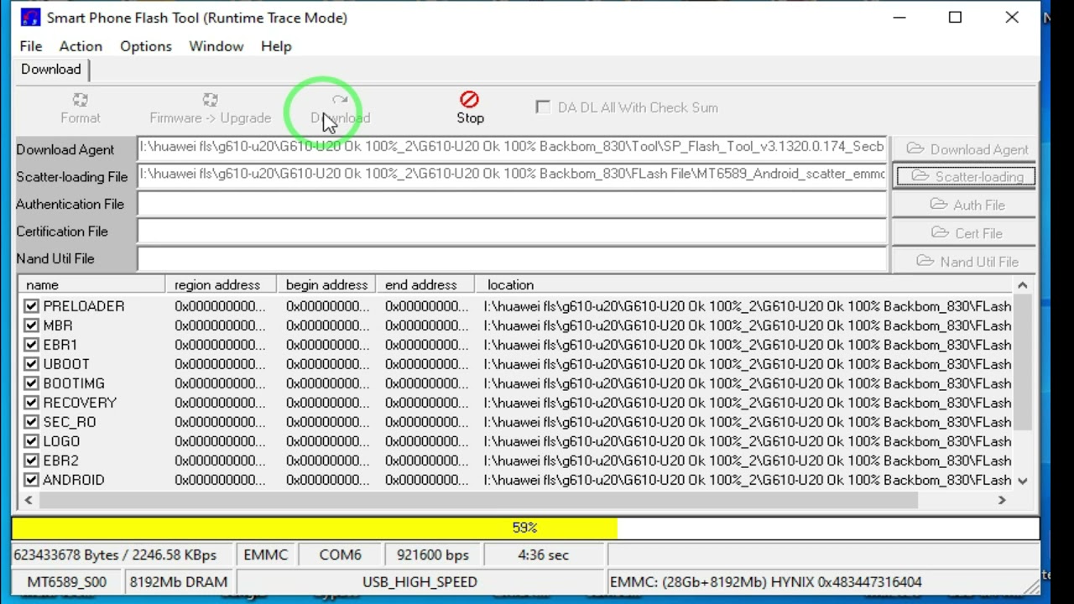Click the name column header
This screenshot has width=1074, height=604.
point(91,285)
